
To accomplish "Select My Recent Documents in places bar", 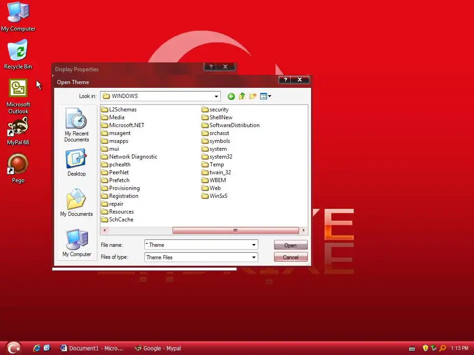I will click(76, 125).
